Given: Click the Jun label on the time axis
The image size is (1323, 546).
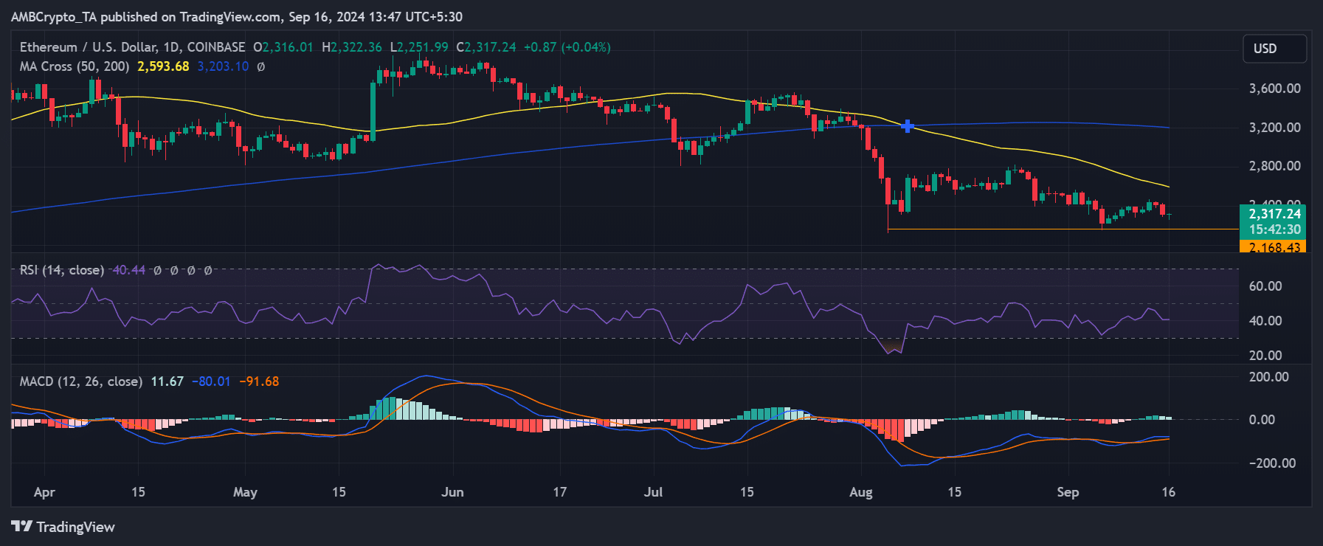Looking at the screenshot, I should click(452, 492).
